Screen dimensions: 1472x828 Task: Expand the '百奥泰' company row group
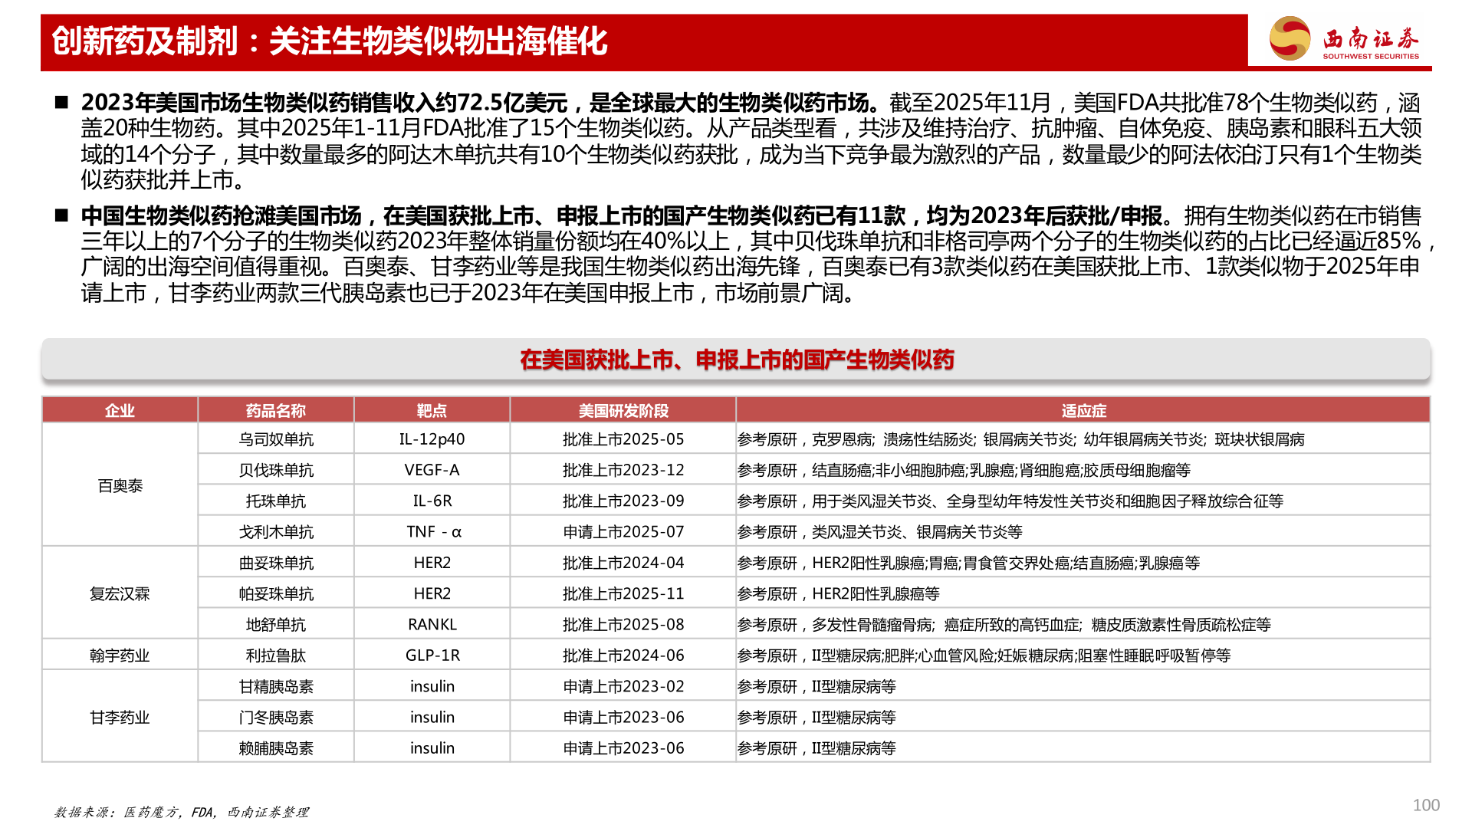[x=120, y=485]
